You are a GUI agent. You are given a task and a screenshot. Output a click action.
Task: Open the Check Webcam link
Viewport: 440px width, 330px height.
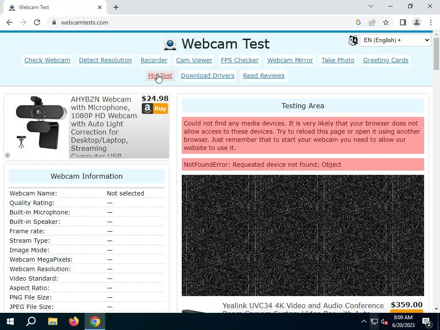point(47,60)
